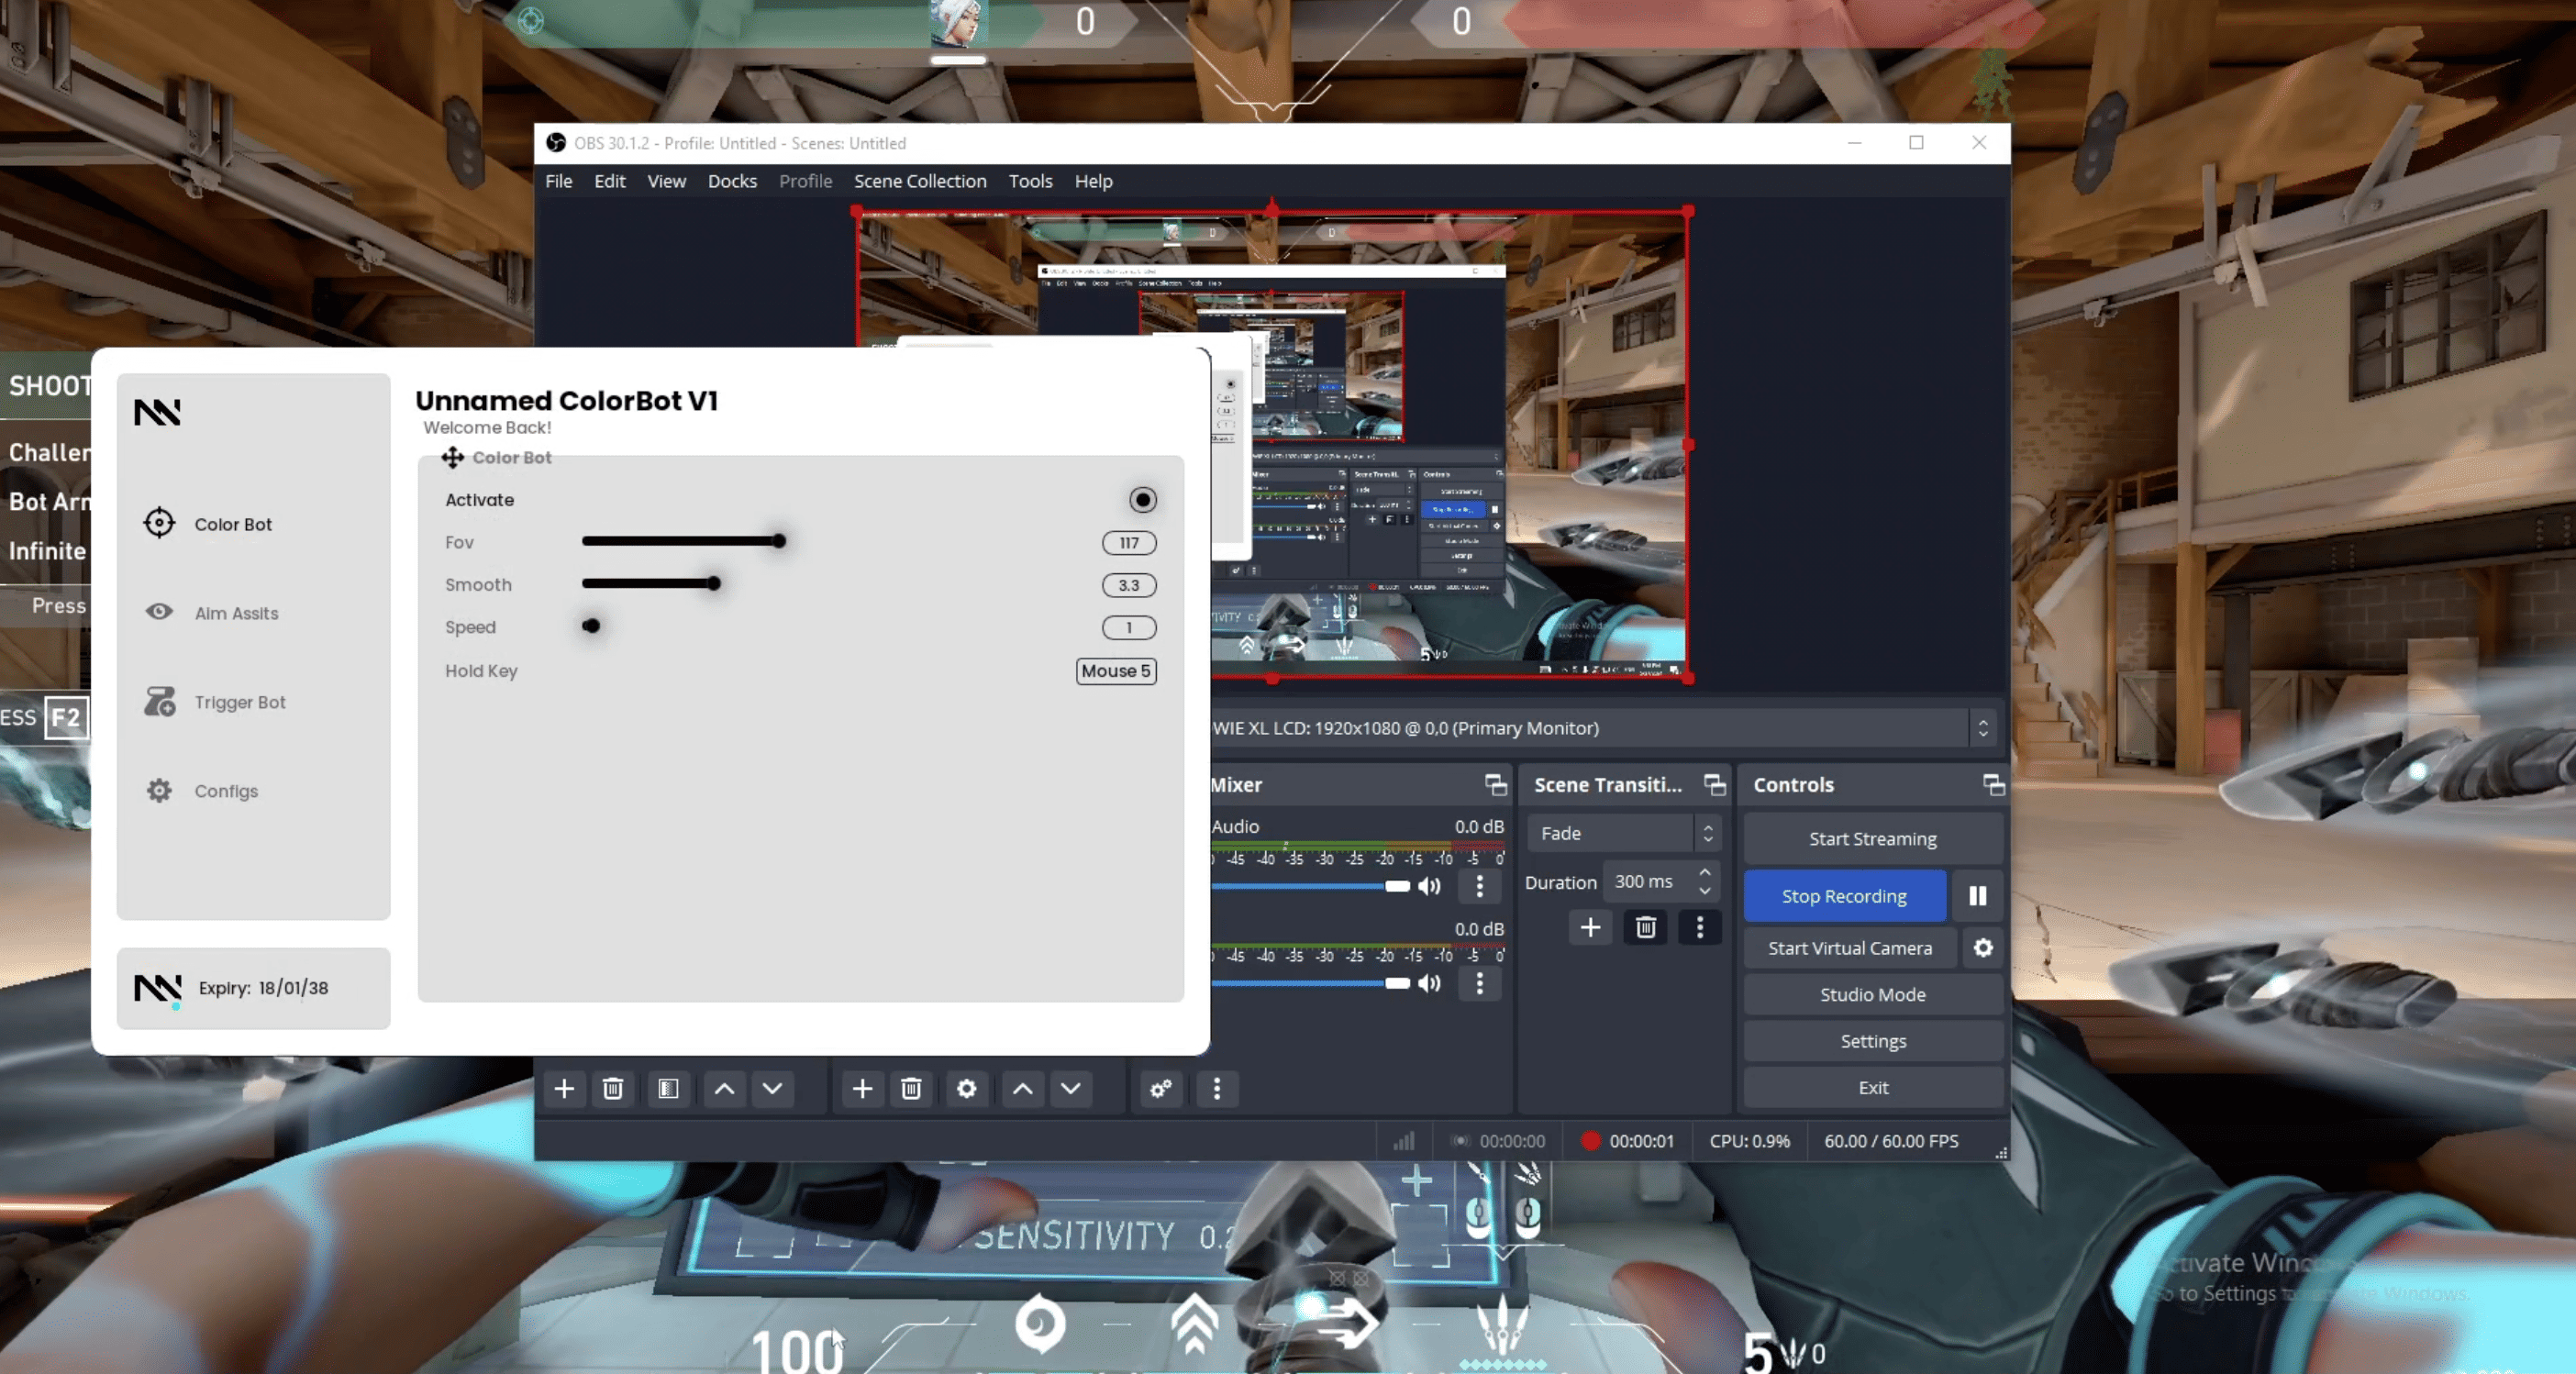This screenshot has width=2576, height=1374.
Task: Click network signal bars icon in status bar
Action: pyautogui.click(x=1404, y=1141)
